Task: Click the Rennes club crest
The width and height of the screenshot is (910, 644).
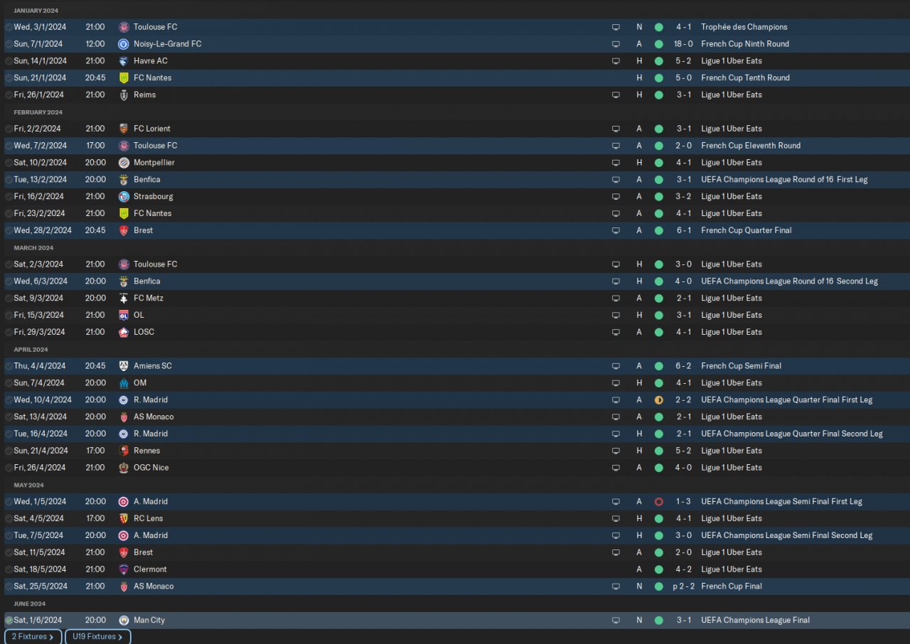Action: click(124, 451)
